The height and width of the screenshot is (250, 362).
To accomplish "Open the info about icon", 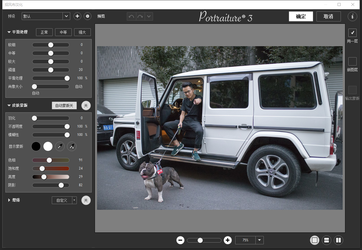I will [x=352, y=16].
